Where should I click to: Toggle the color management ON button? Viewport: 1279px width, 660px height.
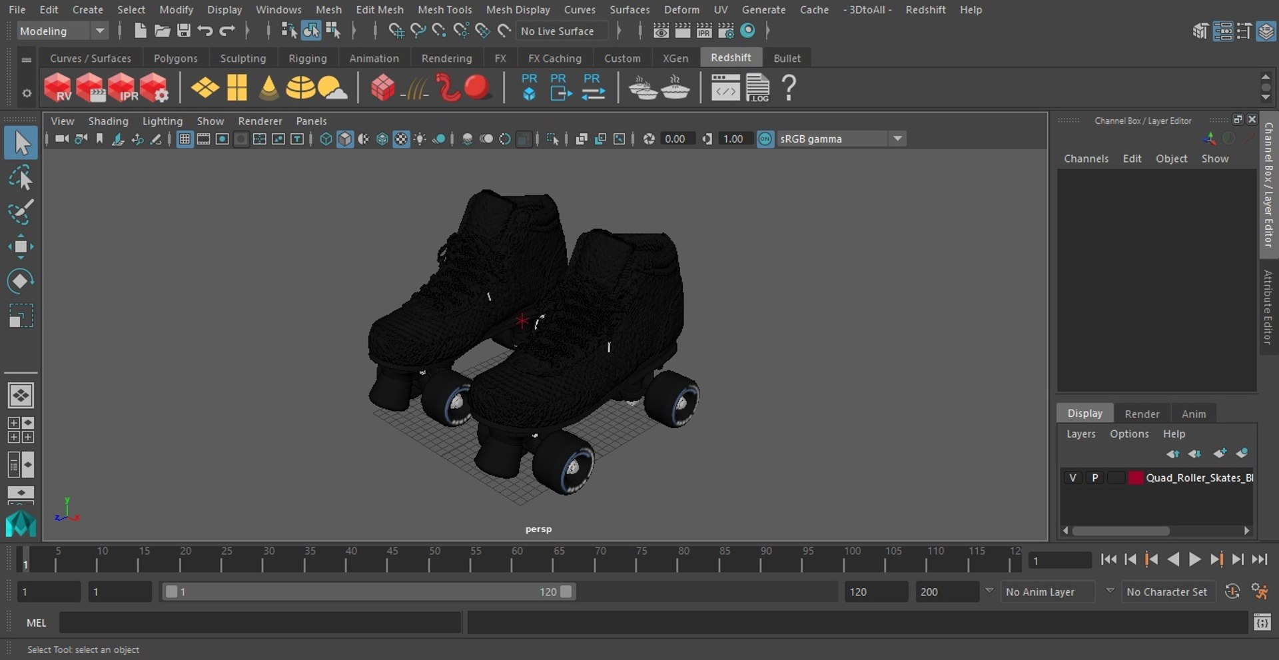tap(765, 139)
